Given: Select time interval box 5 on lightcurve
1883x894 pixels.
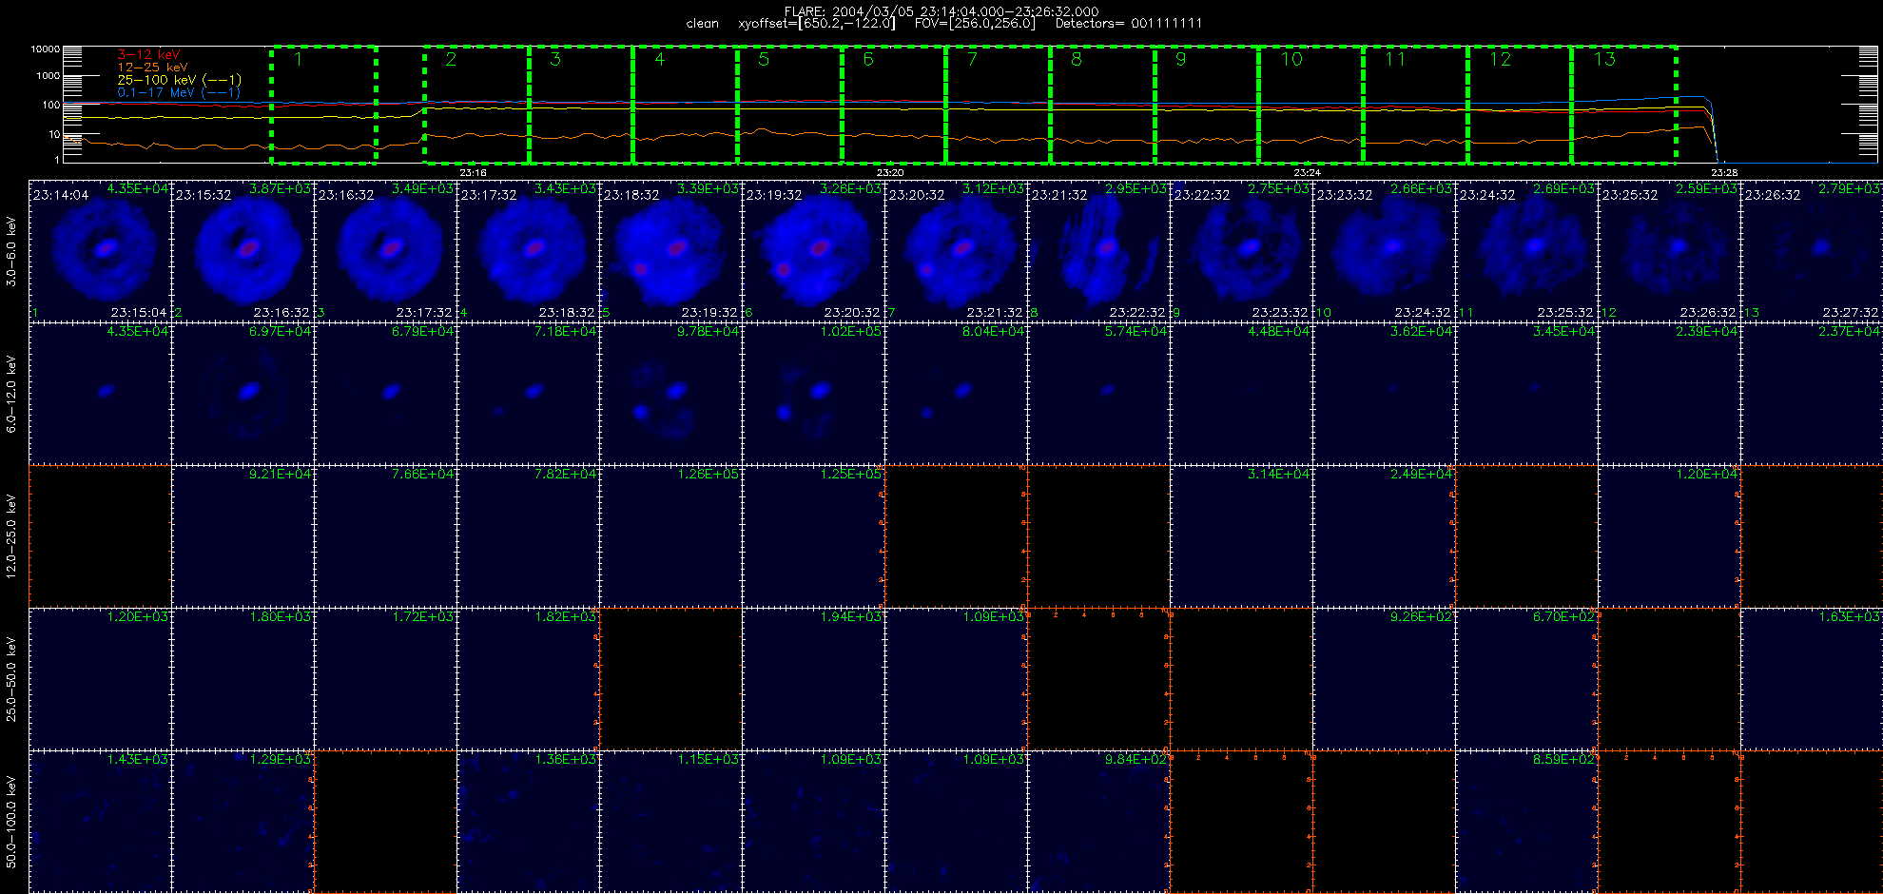Looking at the screenshot, I should 789,104.
